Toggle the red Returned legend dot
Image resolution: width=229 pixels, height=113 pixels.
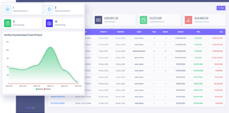click(45, 89)
